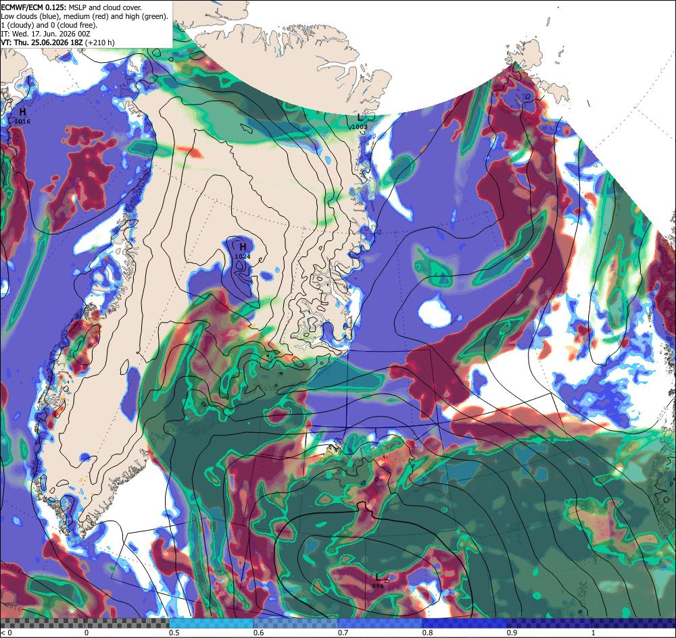676x638 pixels.
Task: Select the 996 pressure value label
Action: [x=378, y=586]
